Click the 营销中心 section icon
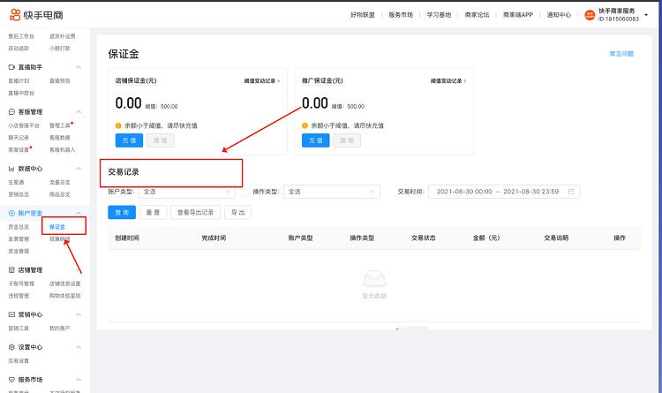Image resolution: width=662 pixels, height=393 pixels. point(11,314)
